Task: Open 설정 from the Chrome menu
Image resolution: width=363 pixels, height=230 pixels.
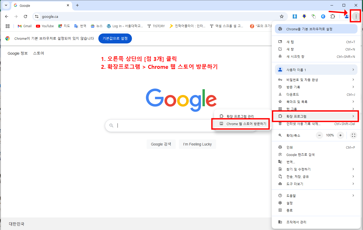Action: 316,203
